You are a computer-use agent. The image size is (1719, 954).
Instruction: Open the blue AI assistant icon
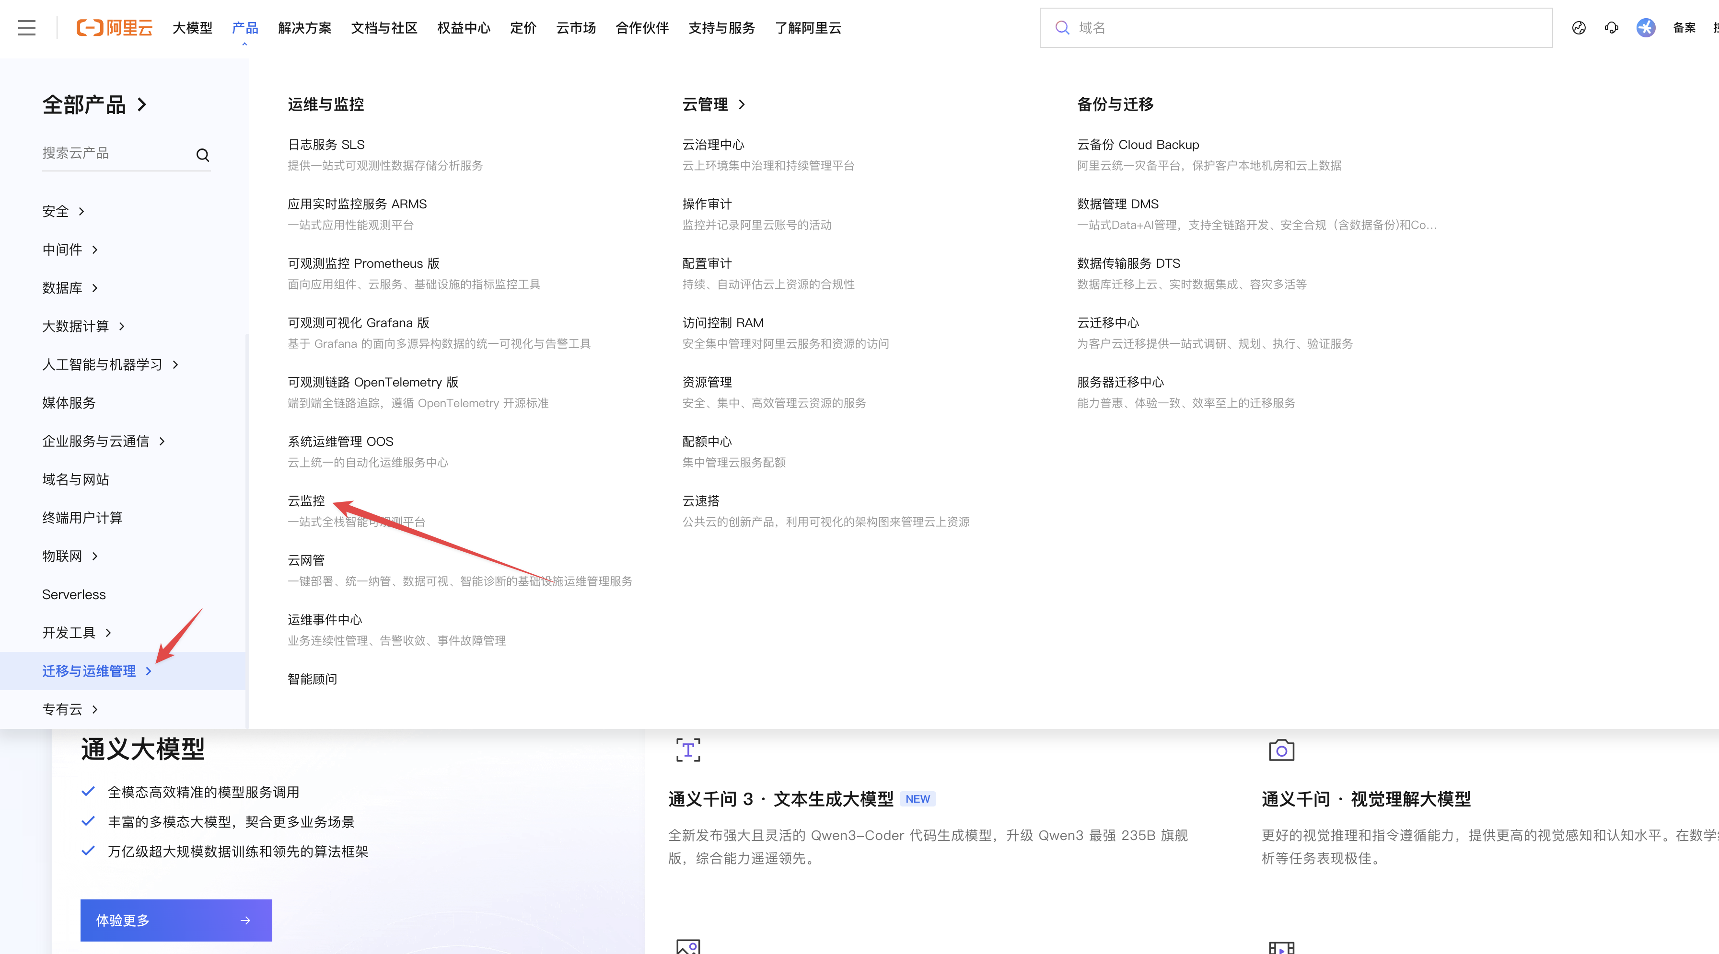(1646, 28)
